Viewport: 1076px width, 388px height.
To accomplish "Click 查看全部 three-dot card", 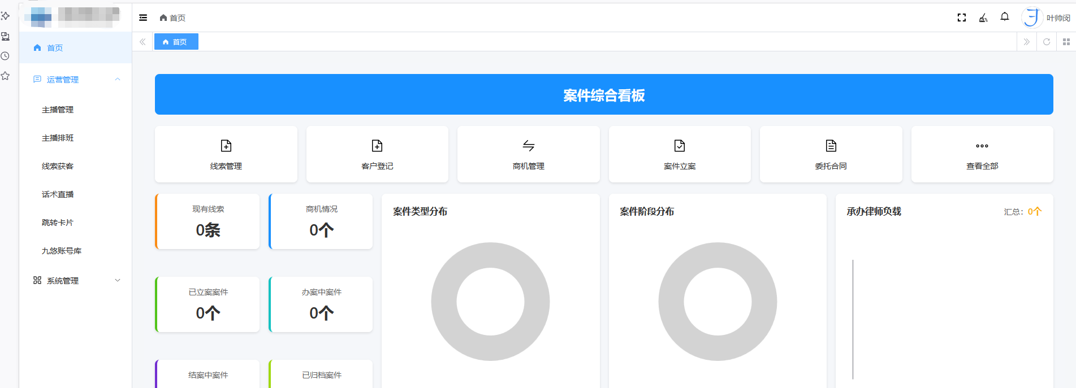I will (x=982, y=154).
